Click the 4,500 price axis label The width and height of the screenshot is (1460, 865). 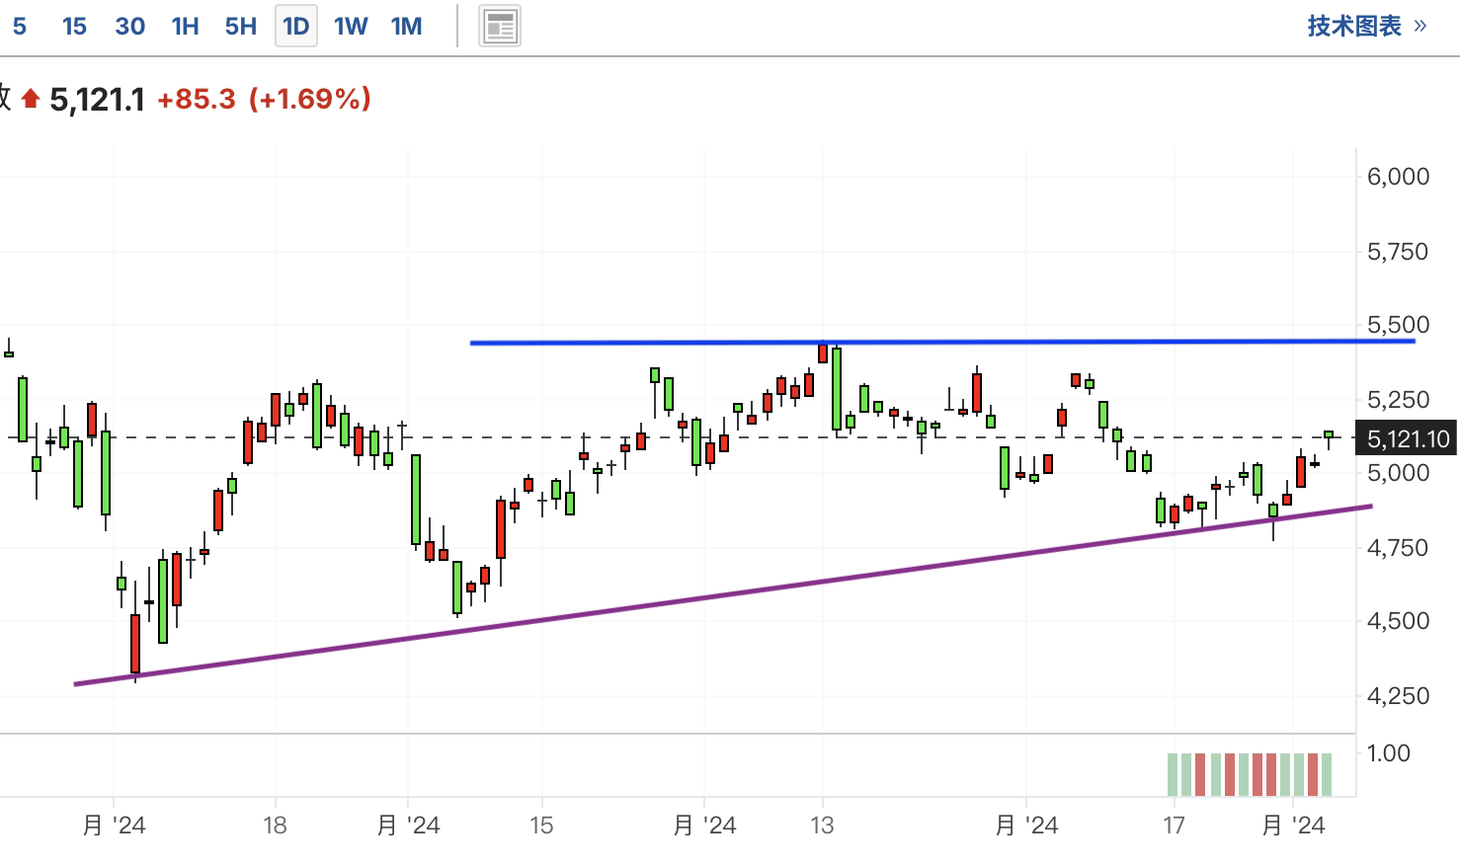tap(1398, 620)
